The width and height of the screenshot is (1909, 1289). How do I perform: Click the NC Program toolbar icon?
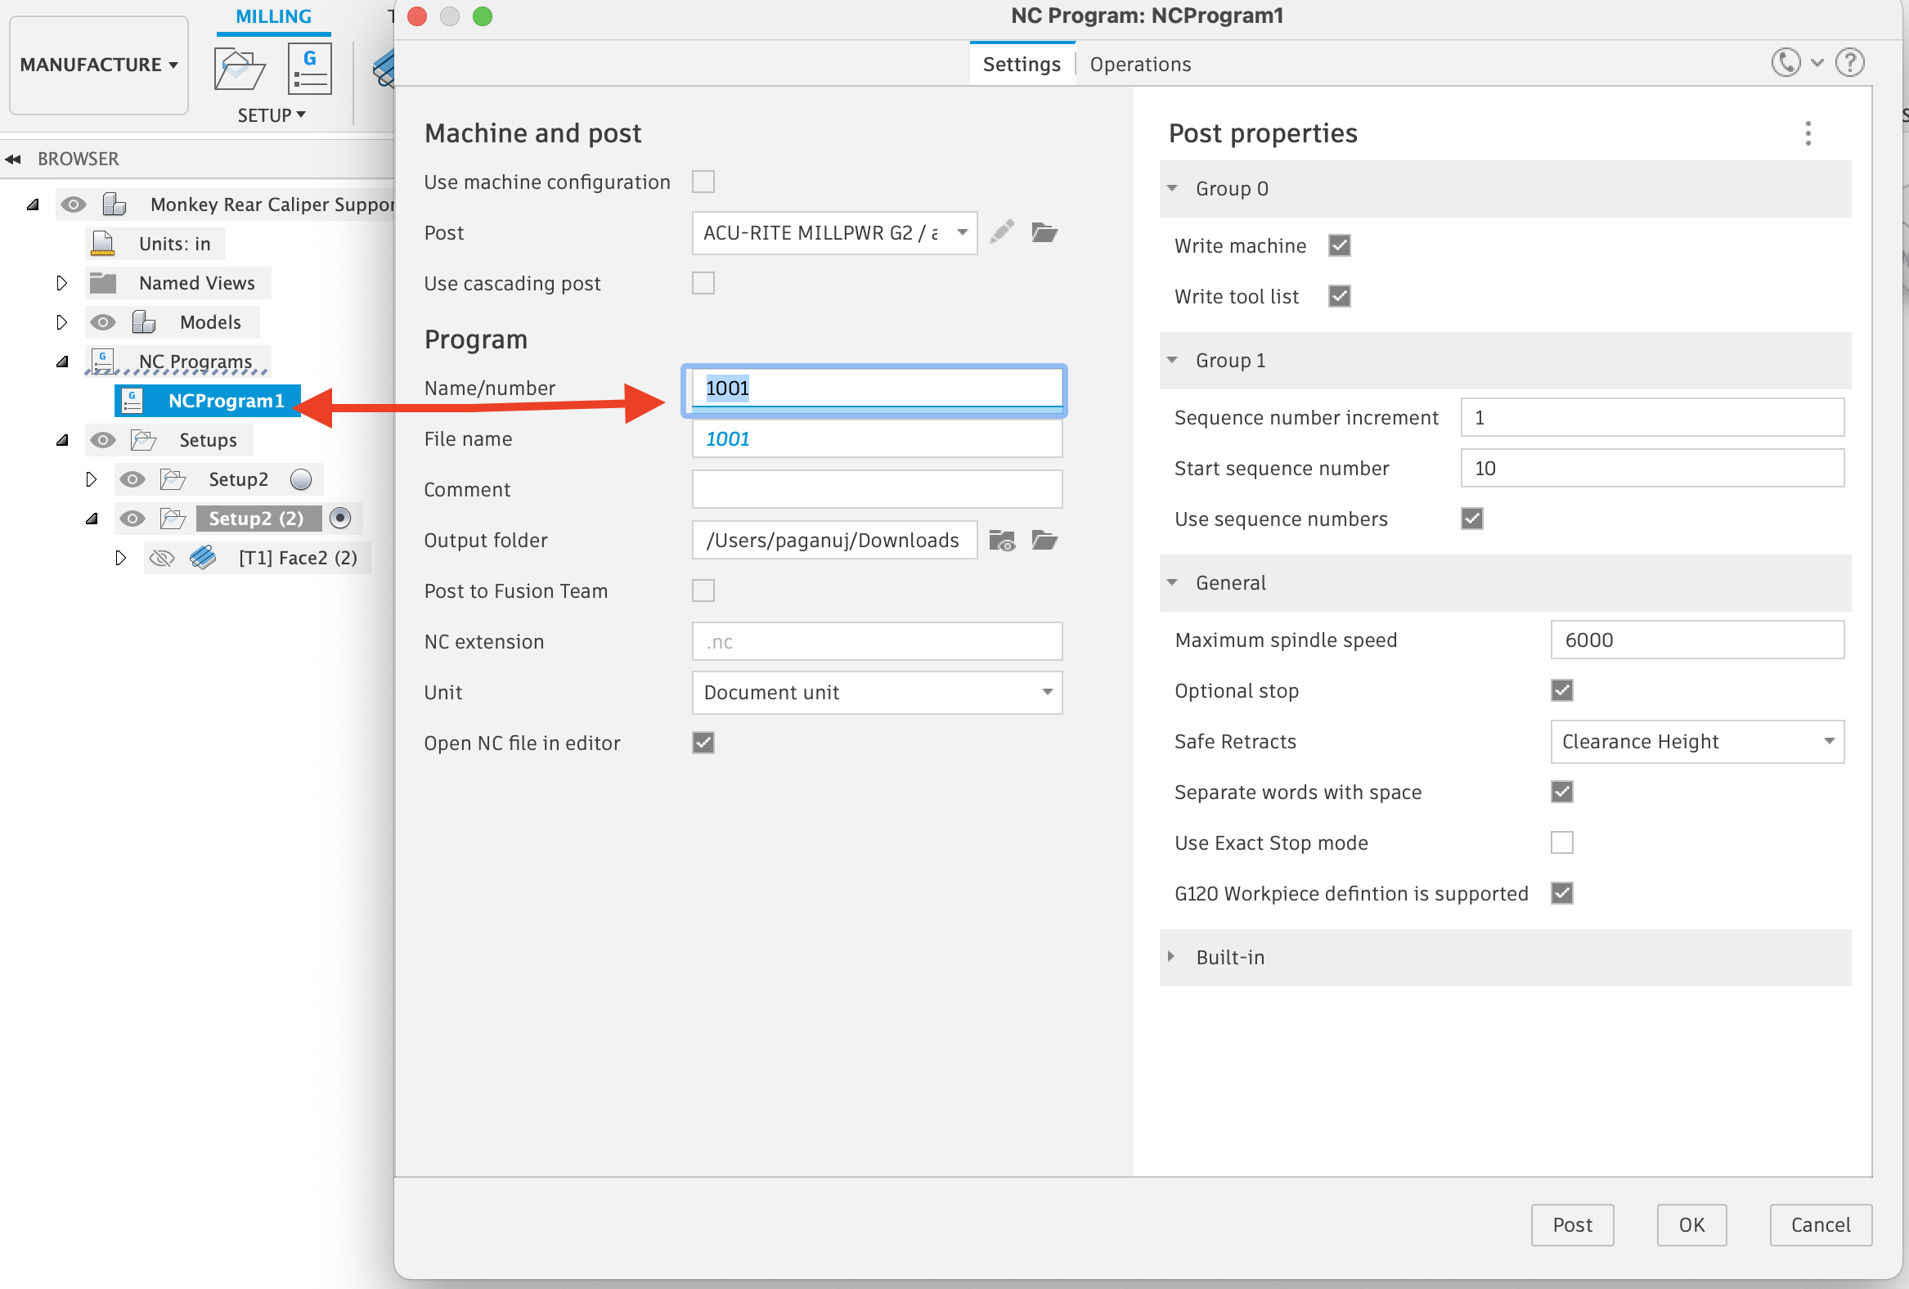(310, 69)
